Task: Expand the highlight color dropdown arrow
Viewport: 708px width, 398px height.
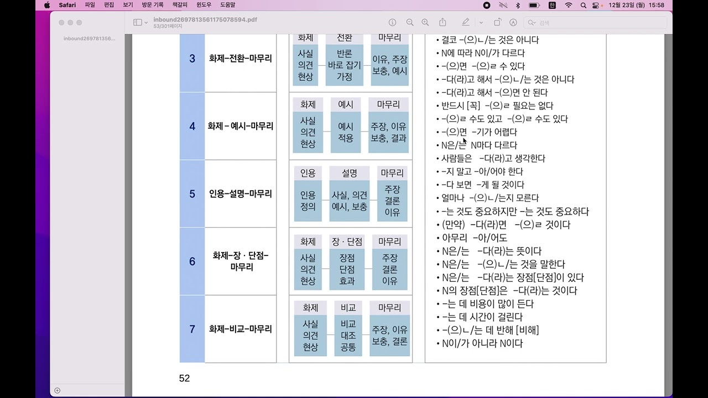Action: pyautogui.click(x=481, y=22)
